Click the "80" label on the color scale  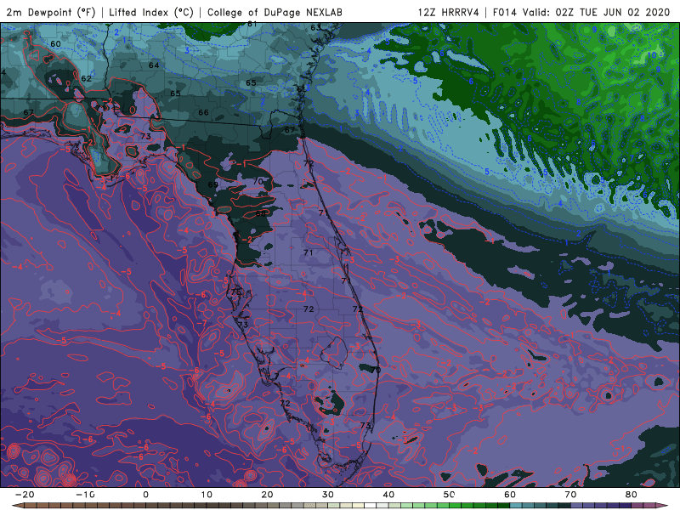point(632,495)
